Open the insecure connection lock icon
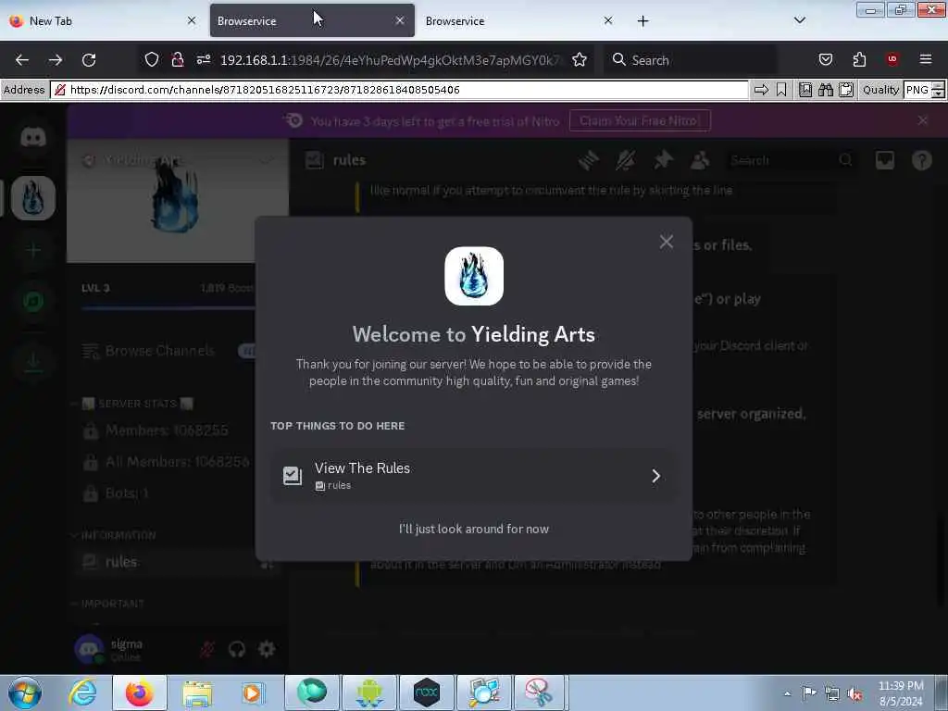Image resolution: width=948 pixels, height=711 pixels. click(x=177, y=59)
